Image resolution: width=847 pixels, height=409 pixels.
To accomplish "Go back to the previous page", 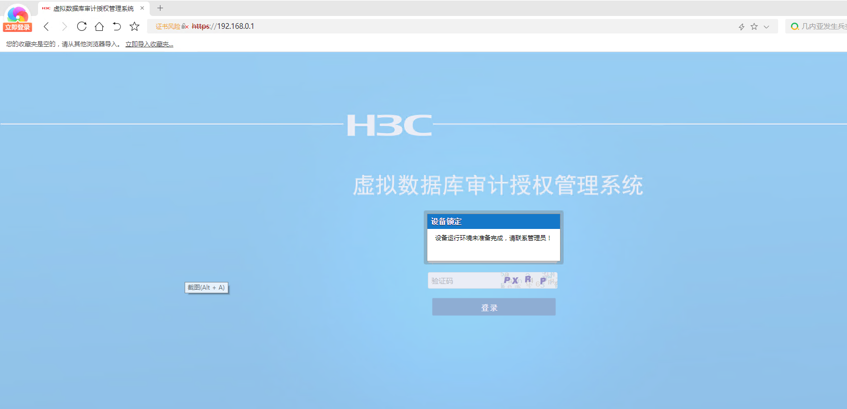I will (x=46, y=26).
